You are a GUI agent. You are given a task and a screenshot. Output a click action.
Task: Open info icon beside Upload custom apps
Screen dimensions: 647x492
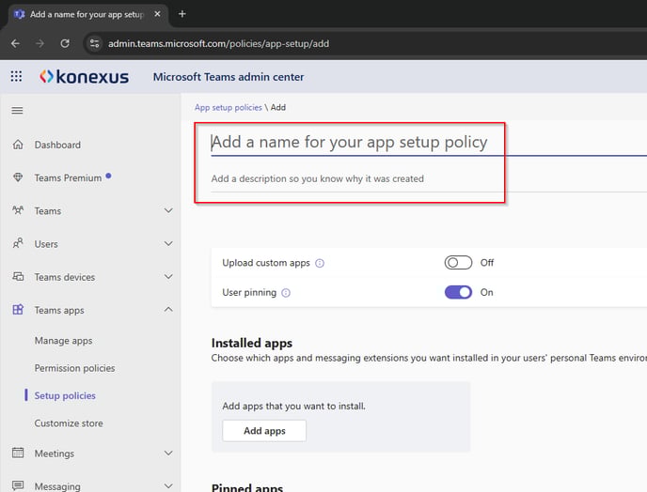point(320,263)
